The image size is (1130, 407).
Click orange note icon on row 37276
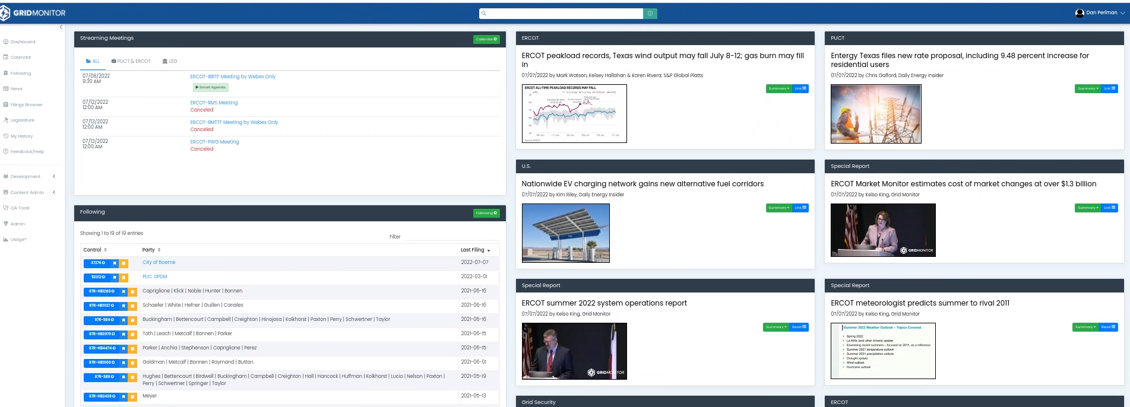124,263
